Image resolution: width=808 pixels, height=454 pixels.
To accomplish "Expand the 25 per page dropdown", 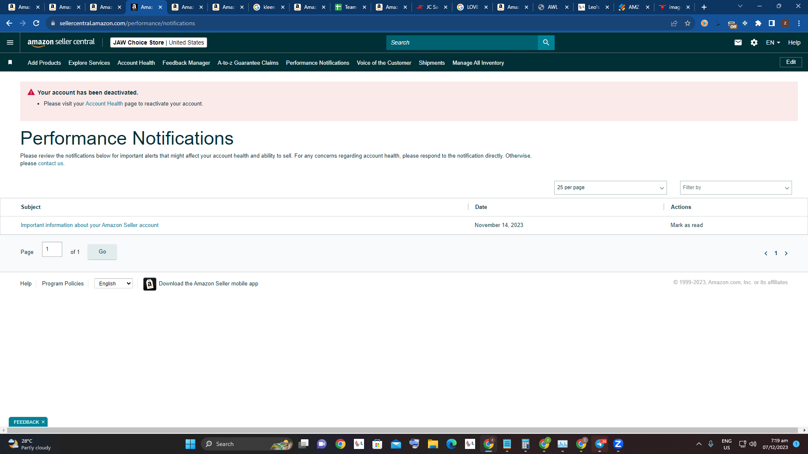I will click(610, 187).
